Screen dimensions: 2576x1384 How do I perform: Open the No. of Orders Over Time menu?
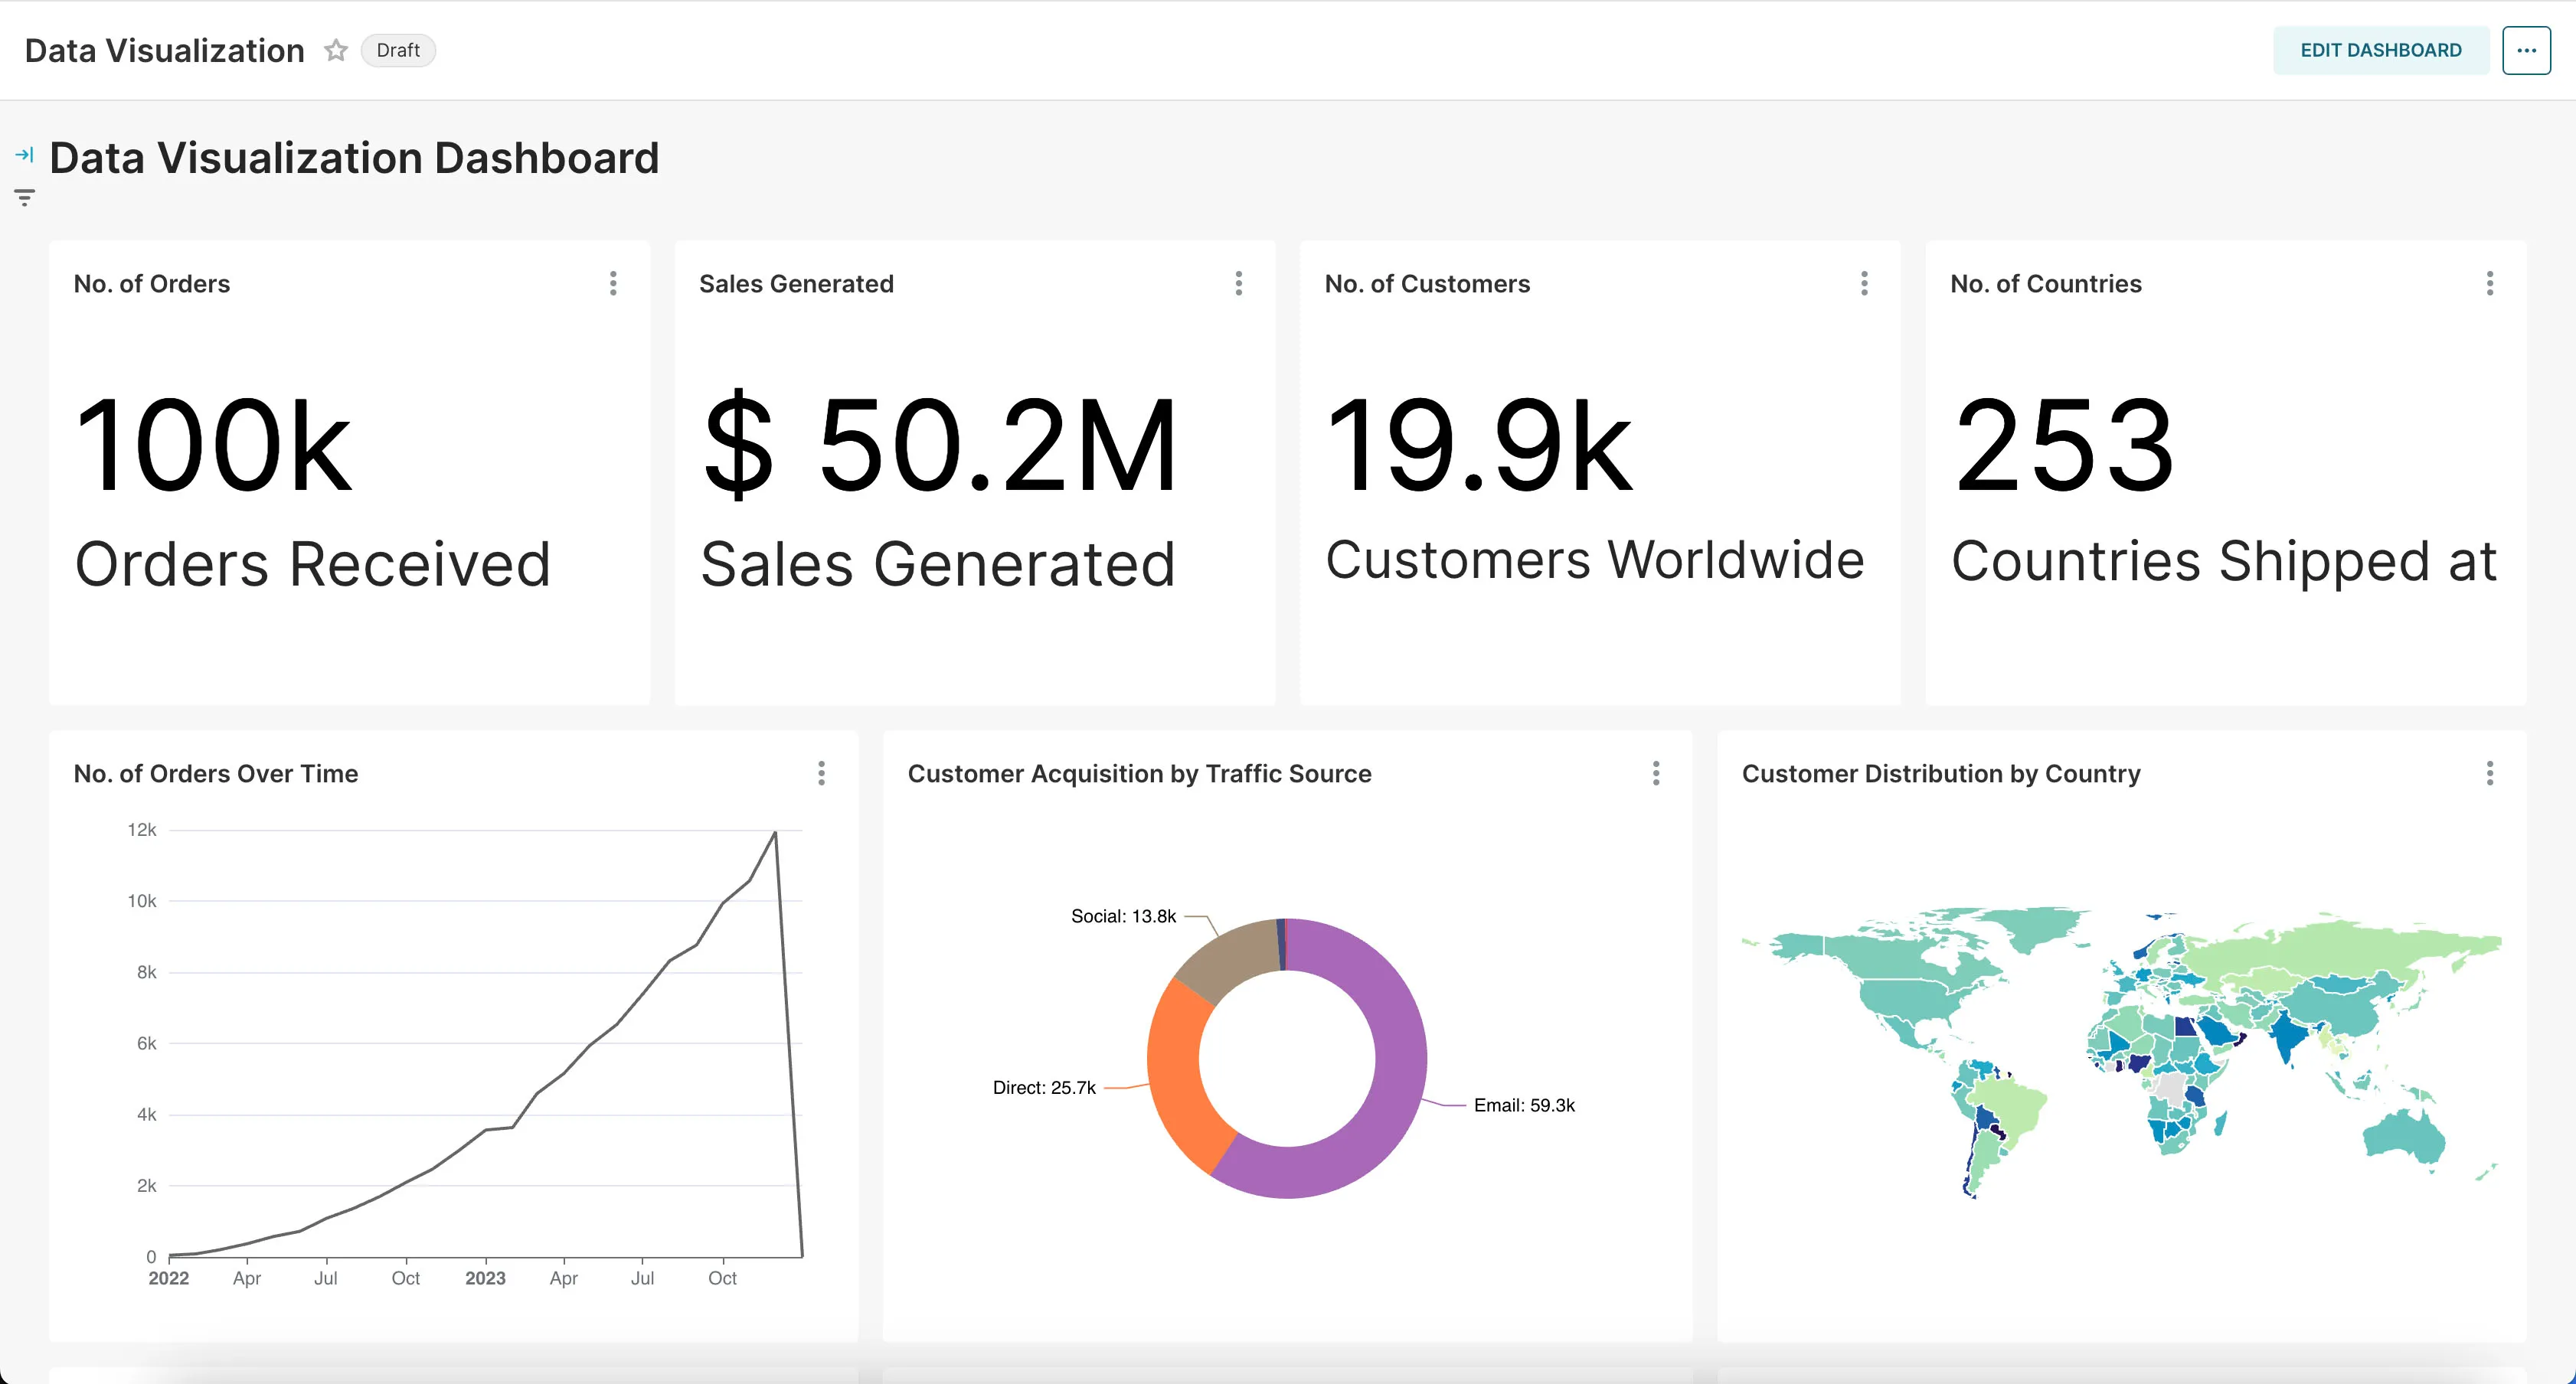pyautogui.click(x=821, y=773)
